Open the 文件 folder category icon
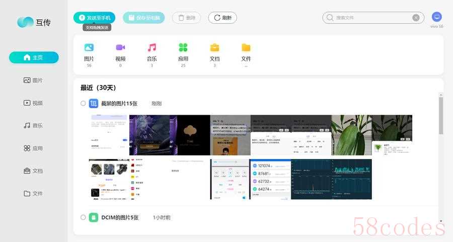Image resolution: width=453 pixels, height=242 pixels. pyautogui.click(x=246, y=48)
